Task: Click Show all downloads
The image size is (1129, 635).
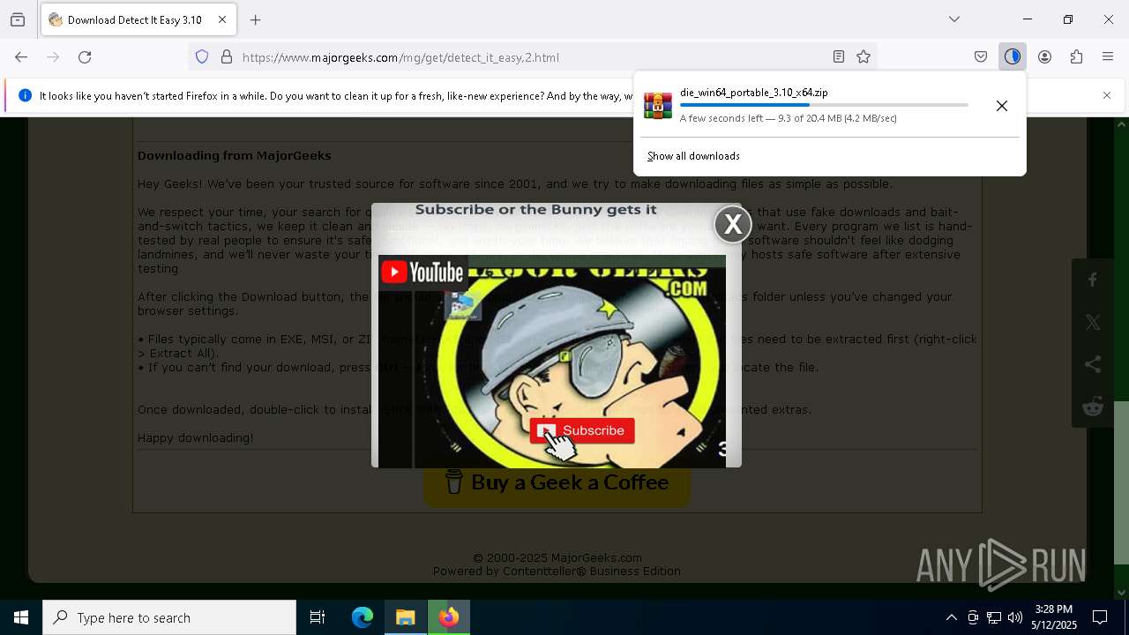Action: (x=693, y=156)
